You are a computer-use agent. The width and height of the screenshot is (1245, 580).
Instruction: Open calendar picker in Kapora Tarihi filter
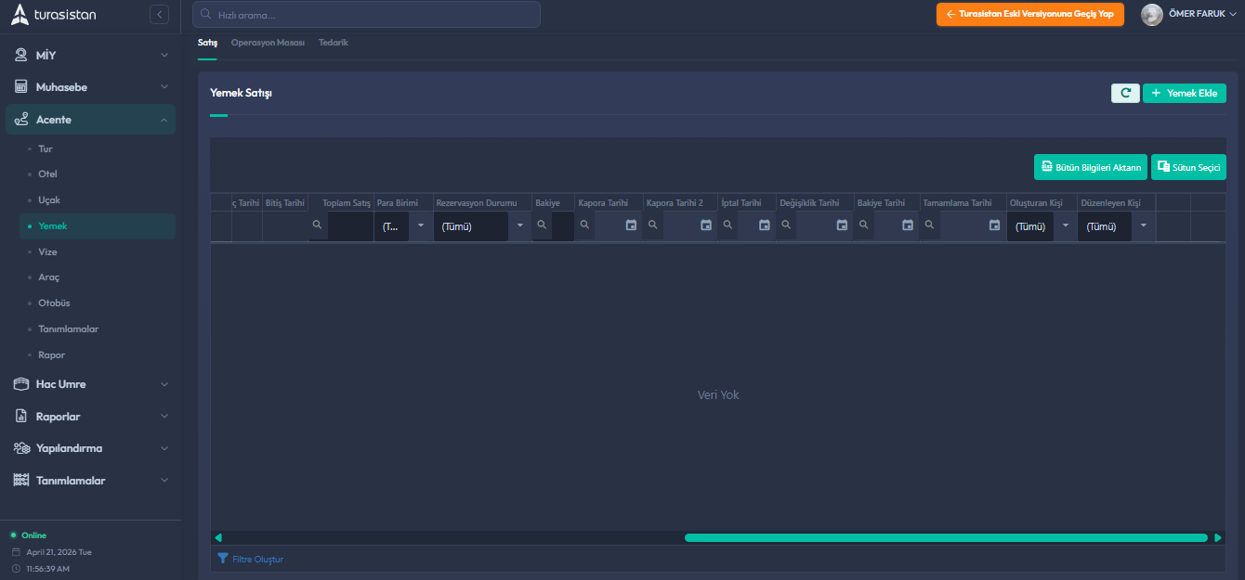point(631,225)
